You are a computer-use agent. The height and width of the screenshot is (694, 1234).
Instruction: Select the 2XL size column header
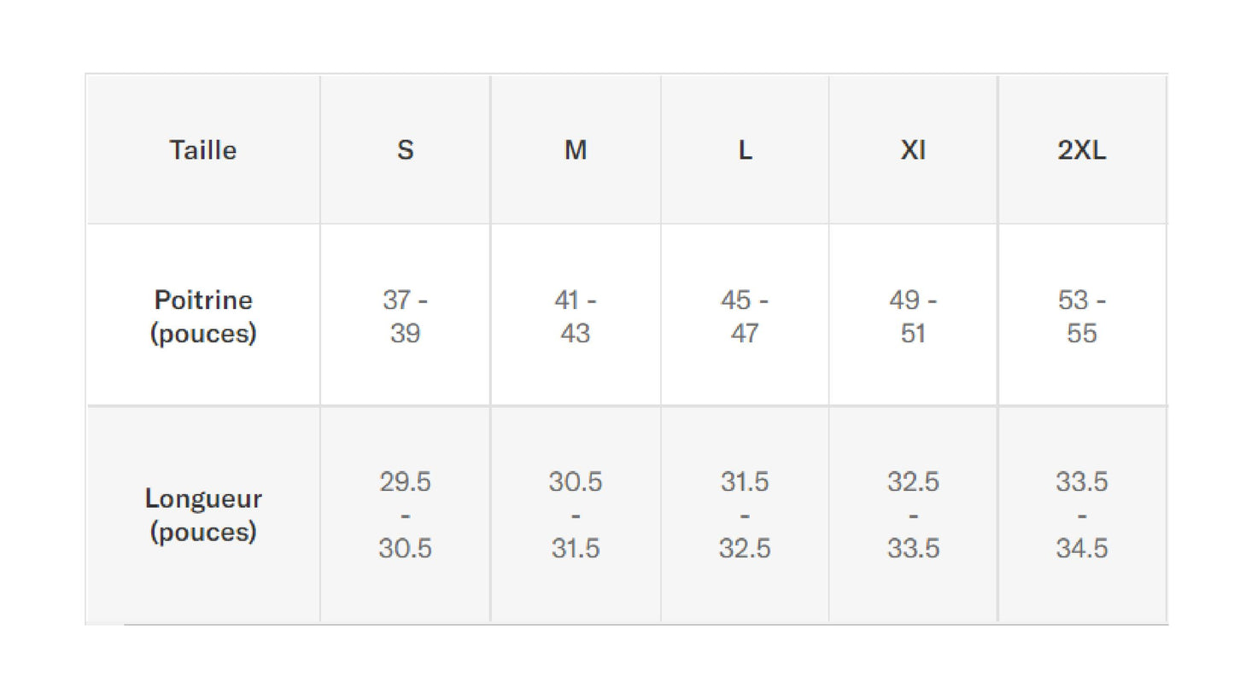(x=1081, y=150)
